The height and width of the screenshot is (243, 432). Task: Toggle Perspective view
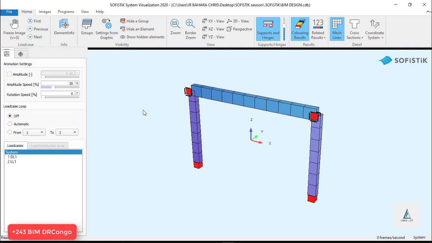[240, 29]
